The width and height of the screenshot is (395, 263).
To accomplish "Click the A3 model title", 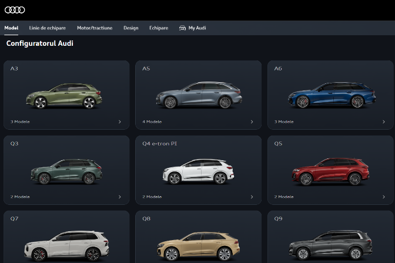I will (x=14, y=69).
